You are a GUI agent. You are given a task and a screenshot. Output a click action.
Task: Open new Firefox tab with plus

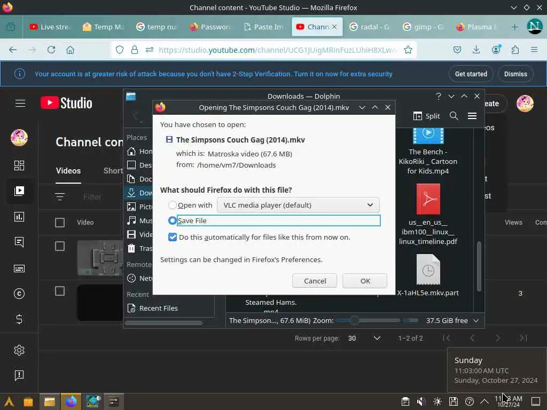[514, 27]
